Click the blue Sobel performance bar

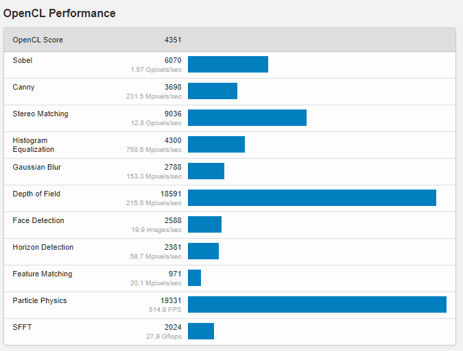(228, 64)
